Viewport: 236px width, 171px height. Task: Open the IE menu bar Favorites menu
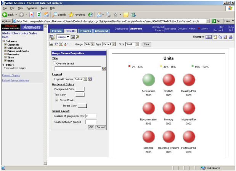(x=32, y=8)
